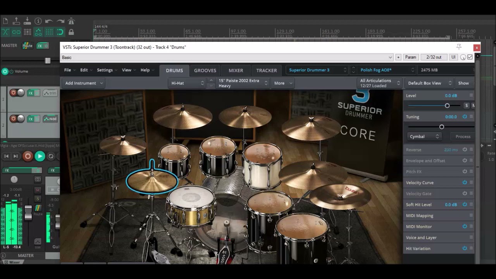The image size is (496, 279).
Task: Click the record button in transport
Action: point(28,156)
